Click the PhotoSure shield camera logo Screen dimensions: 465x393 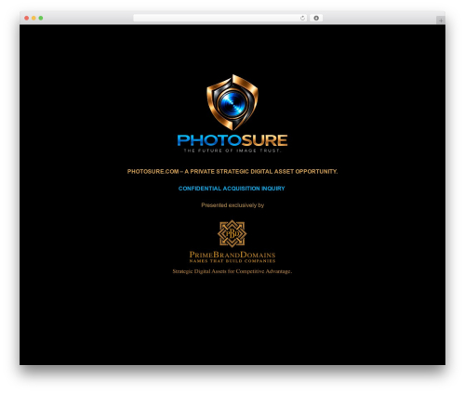click(x=232, y=102)
